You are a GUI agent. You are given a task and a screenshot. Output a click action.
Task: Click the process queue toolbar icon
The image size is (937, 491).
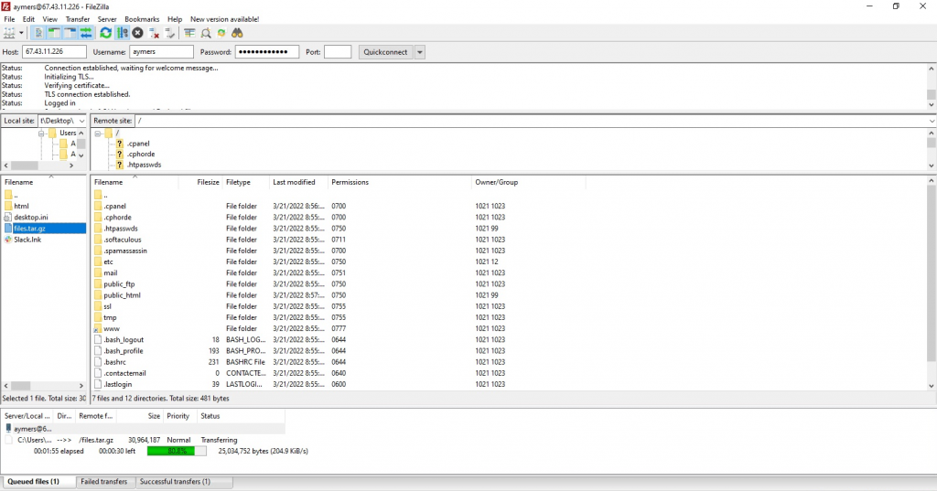123,33
